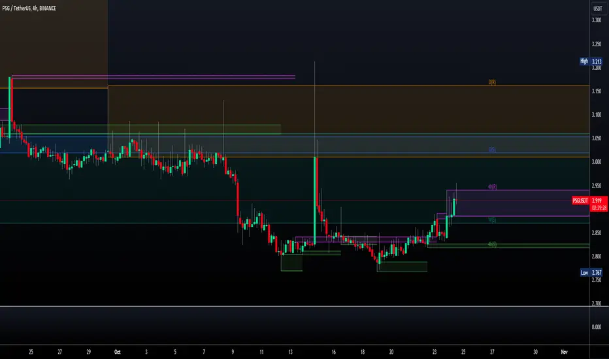This screenshot has width=609, height=359.
Task: Click the 23 date on time axis
Action: pos(435,352)
